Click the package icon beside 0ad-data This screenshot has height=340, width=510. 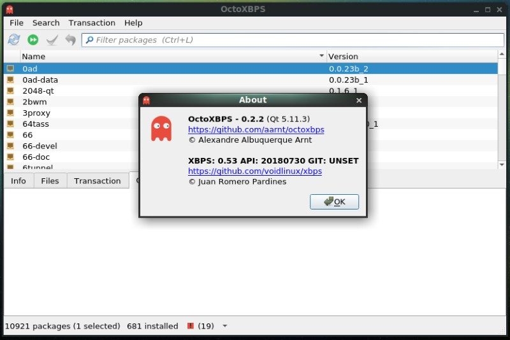(10, 80)
